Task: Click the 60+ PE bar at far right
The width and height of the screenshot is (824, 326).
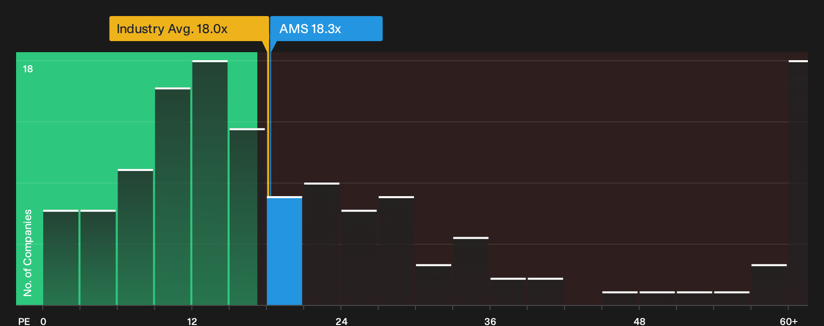Action: coord(798,183)
